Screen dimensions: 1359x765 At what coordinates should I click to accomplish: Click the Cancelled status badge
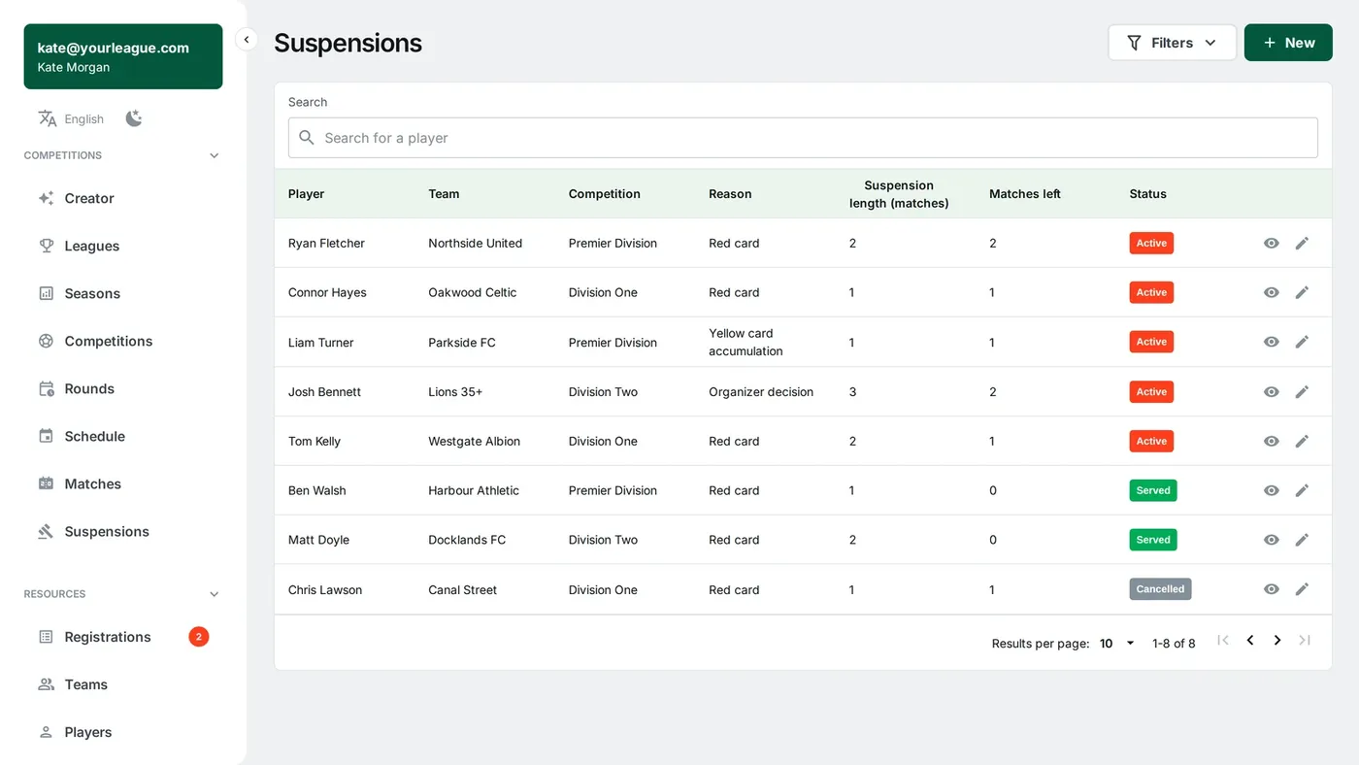click(1160, 589)
